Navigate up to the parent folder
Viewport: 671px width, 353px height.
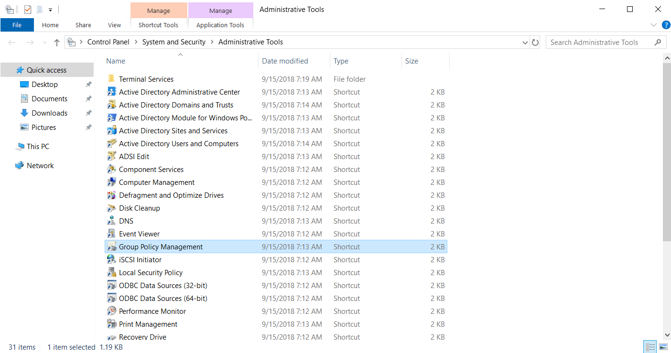pos(56,42)
